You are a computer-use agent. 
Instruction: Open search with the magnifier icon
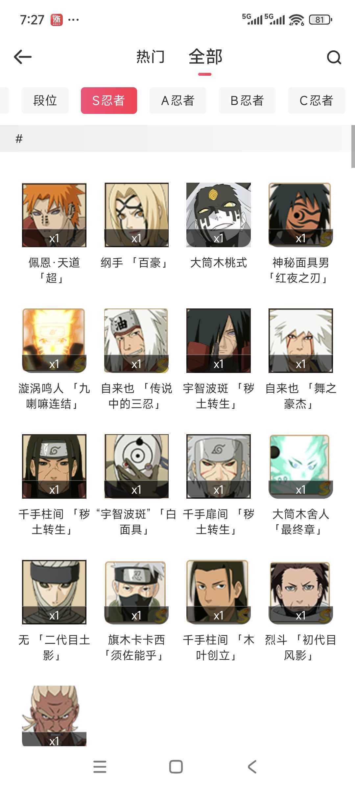[x=334, y=57]
